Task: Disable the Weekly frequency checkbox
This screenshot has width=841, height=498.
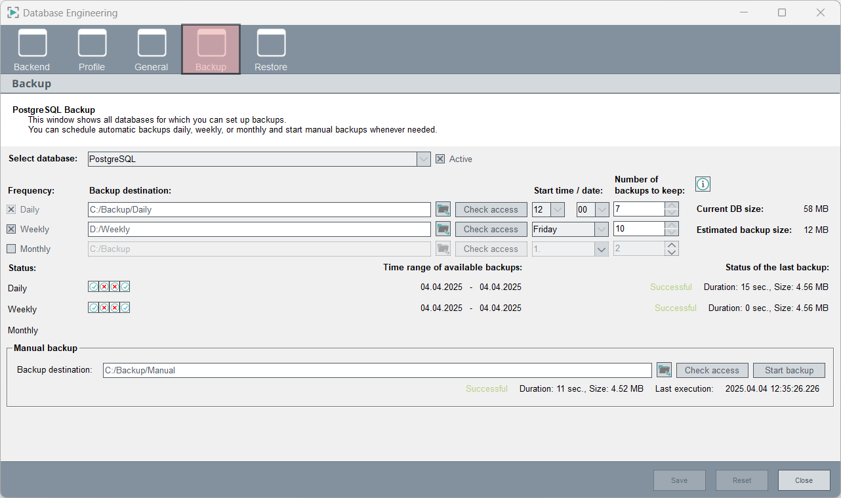Action: pyautogui.click(x=11, y=230)
